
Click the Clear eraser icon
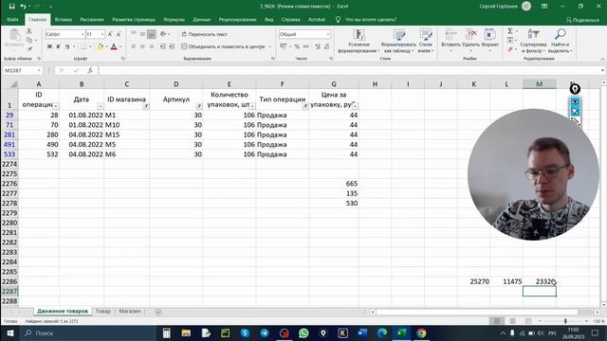[x=510, y=49]
